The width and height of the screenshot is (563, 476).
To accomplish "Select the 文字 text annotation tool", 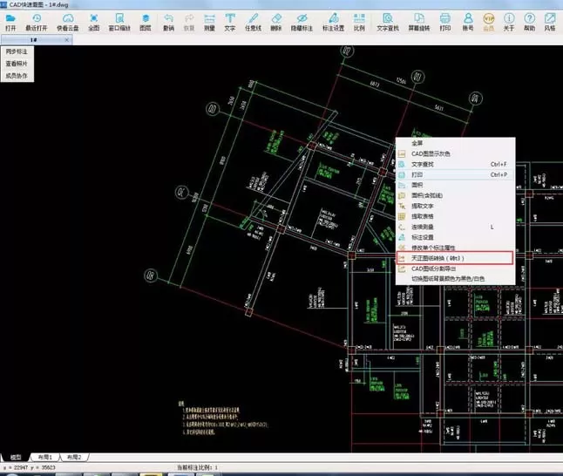I will coord(230,22).
